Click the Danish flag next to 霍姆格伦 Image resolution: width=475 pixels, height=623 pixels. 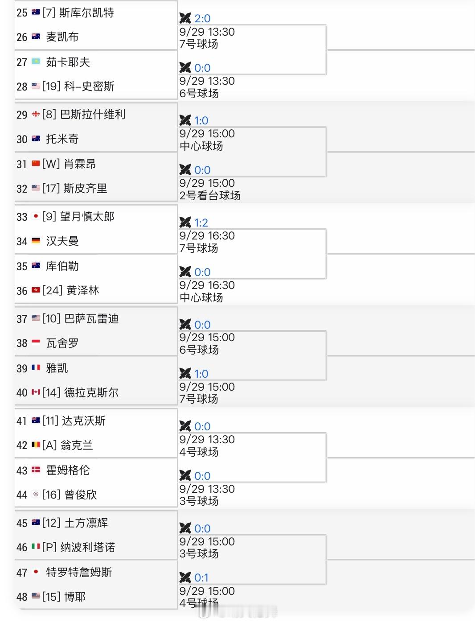coord(36,470)
